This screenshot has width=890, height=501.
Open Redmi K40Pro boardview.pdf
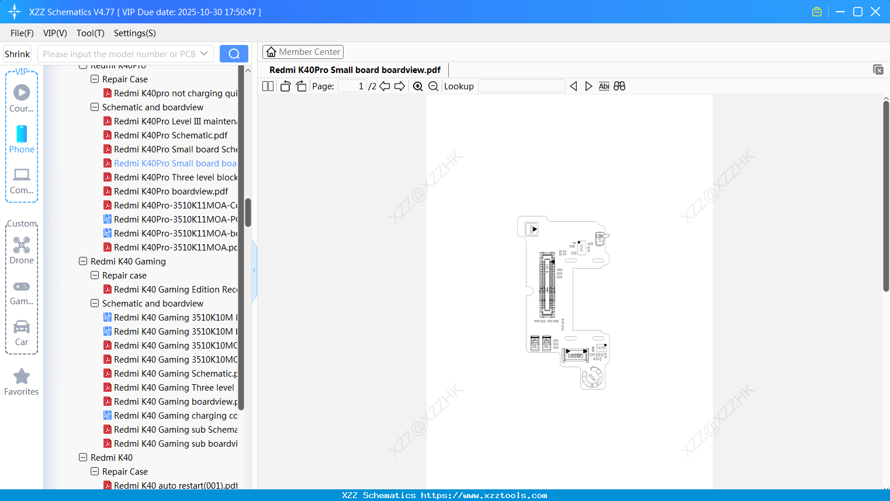tap(171, 191)
